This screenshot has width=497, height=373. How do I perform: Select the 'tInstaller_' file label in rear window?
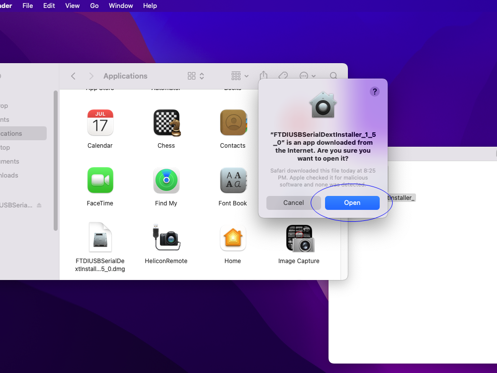401,198
